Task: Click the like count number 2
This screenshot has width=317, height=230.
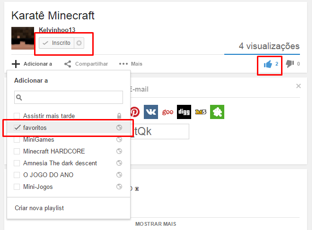Action: pyautogui.click(x=277, y=64)
